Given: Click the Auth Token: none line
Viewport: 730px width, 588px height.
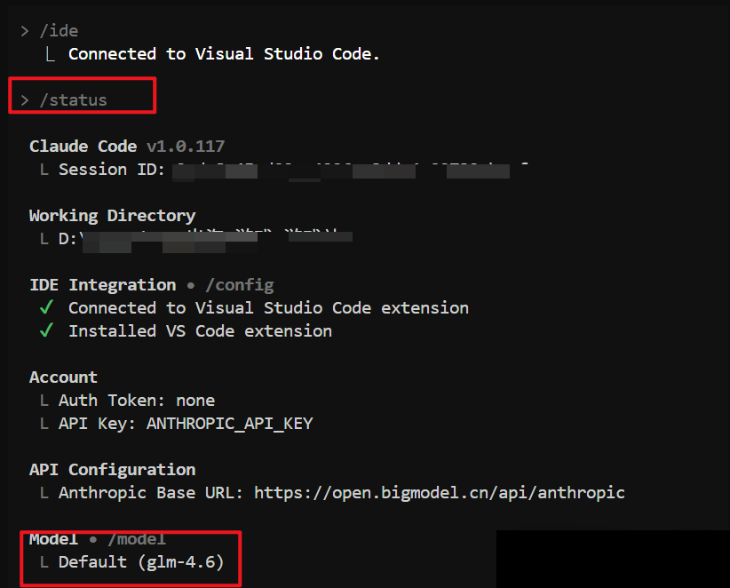Looking at the screenshot, I should coord(136,401).
